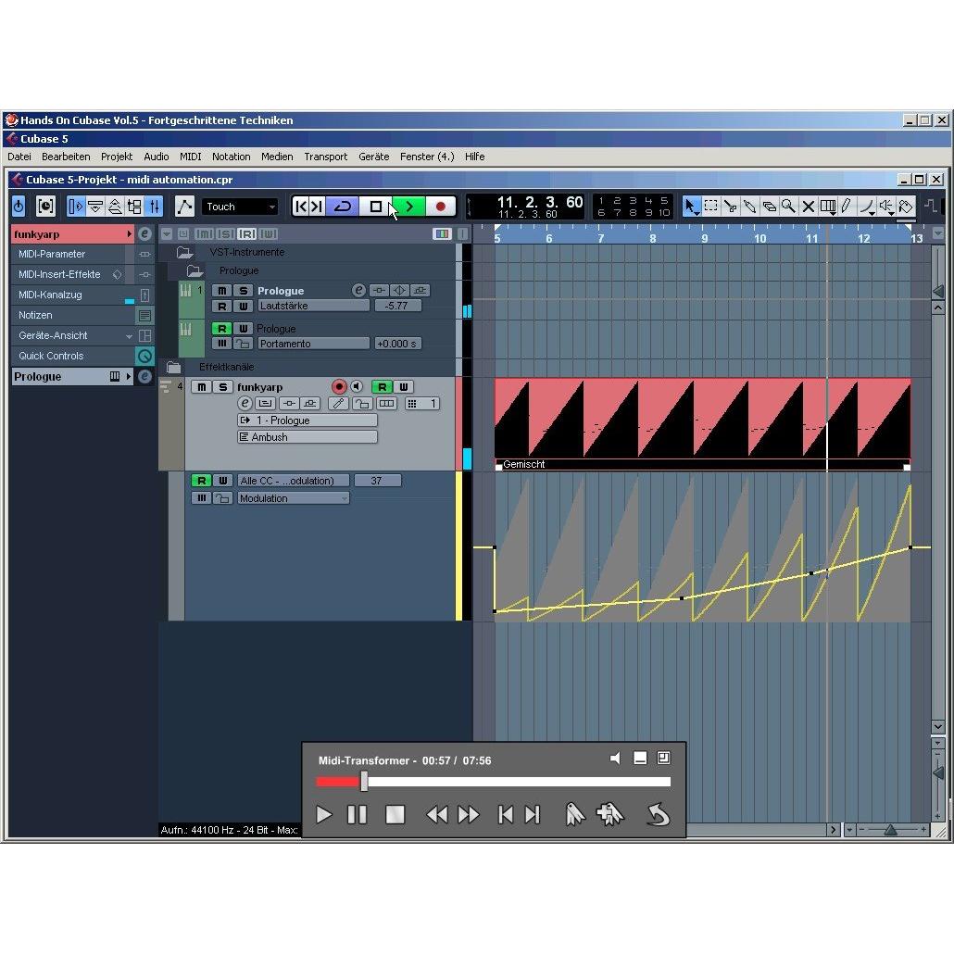Expand the Geräte-Ansicht arrow
954x954 pixels.
pos(129,336)
